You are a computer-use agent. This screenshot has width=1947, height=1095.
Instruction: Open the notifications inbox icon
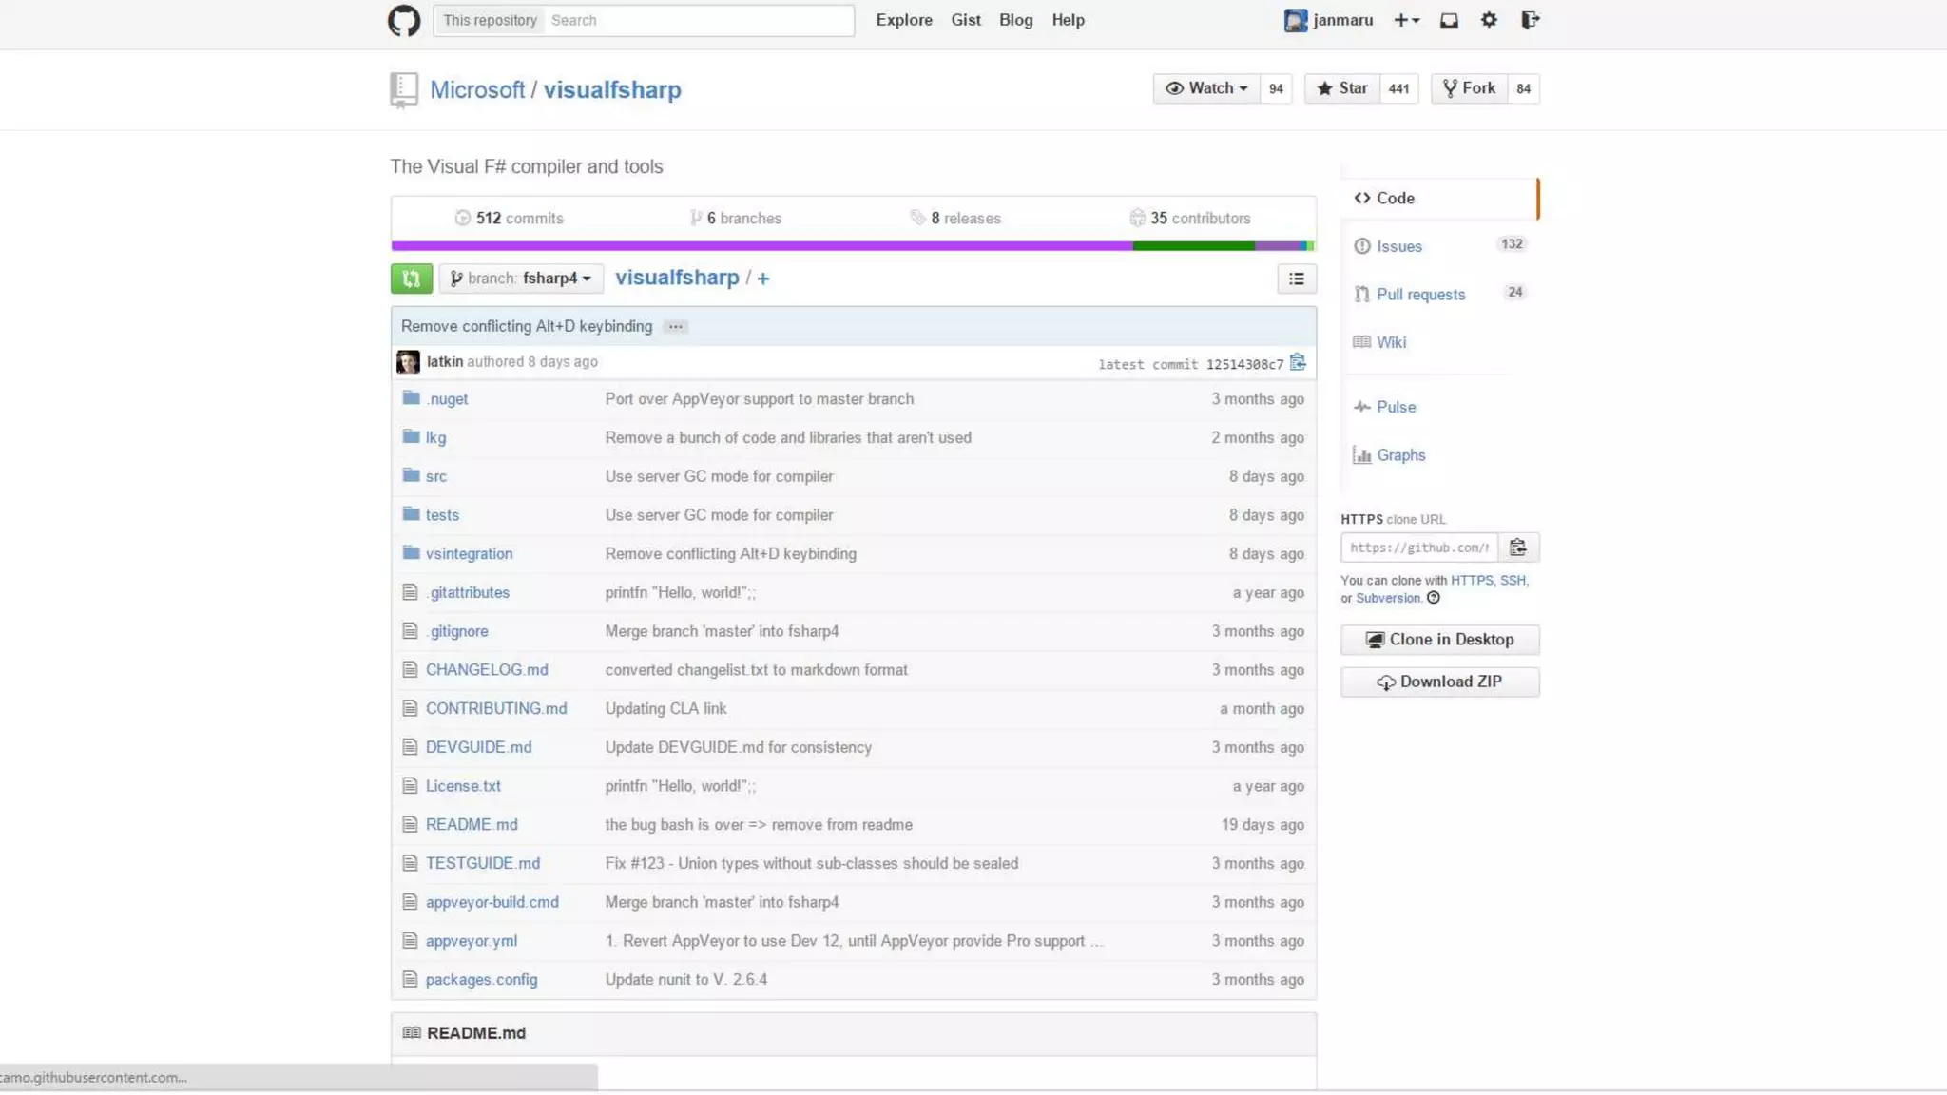pos(1448,20)
